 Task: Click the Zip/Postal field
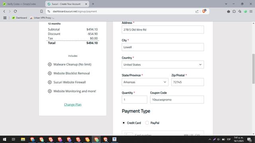tap(188, 82)
